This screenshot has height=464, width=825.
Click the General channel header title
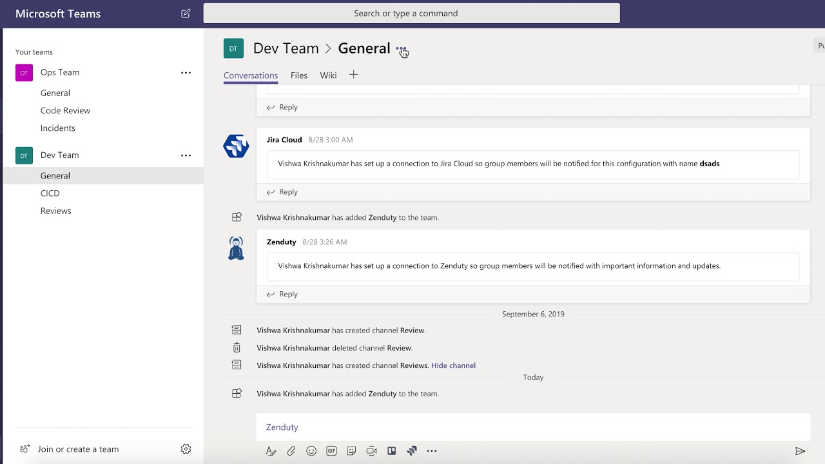pyautogui.click(x=364, y=48)
